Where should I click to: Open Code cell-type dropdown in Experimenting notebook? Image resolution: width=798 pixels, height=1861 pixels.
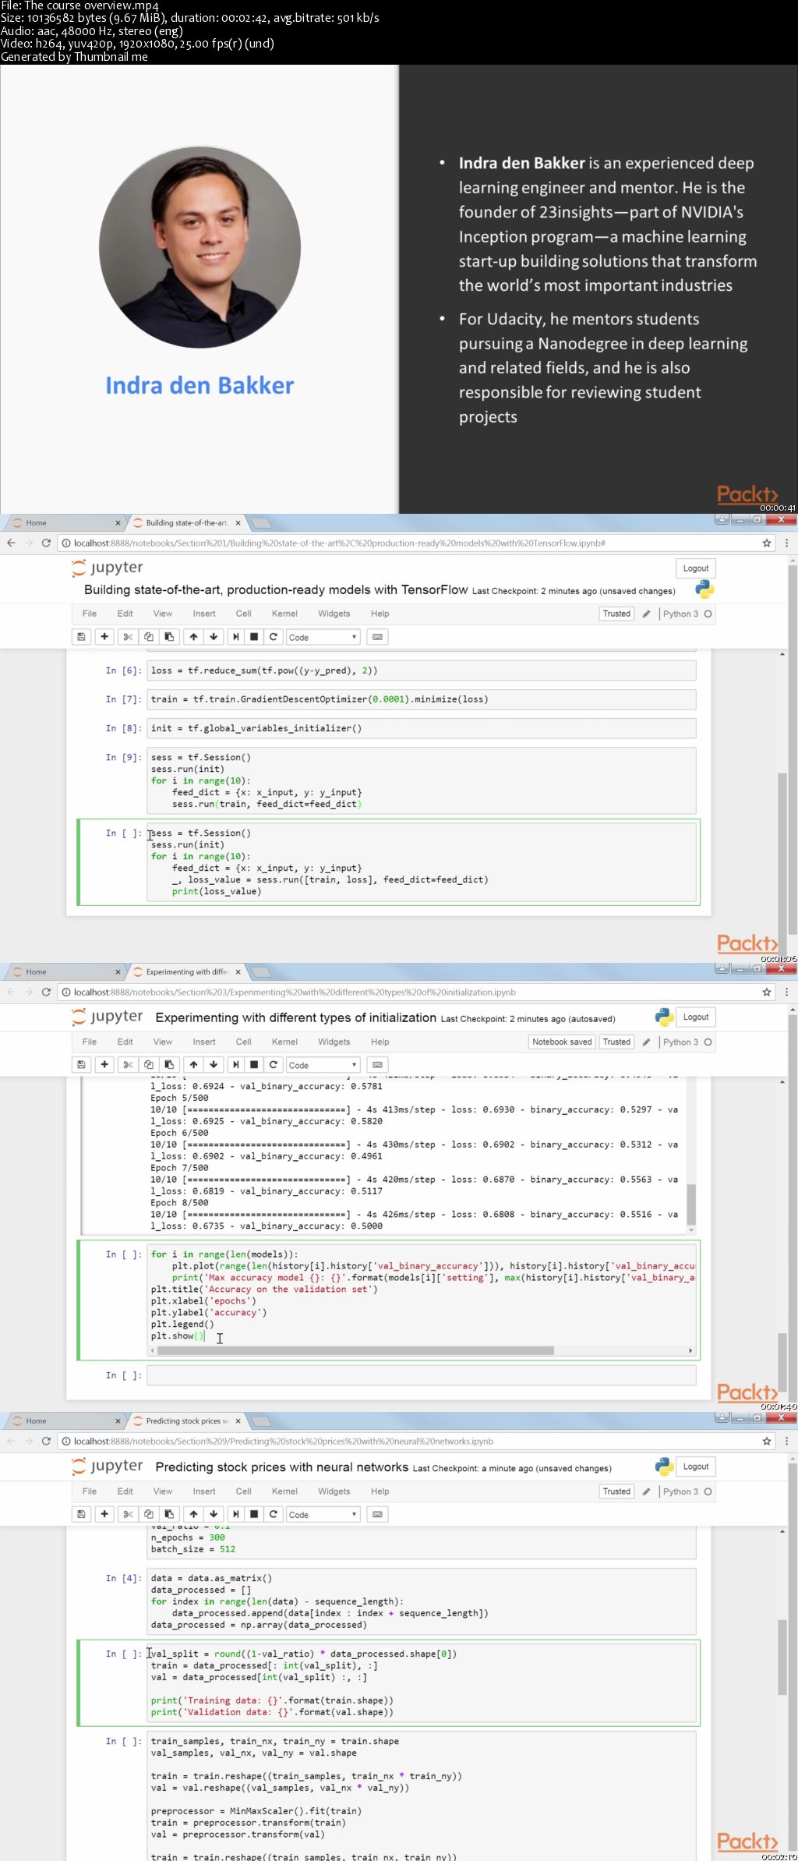[x=323, y=1064]
